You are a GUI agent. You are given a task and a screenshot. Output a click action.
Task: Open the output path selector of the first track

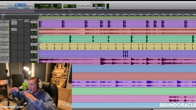pos(34,23)
